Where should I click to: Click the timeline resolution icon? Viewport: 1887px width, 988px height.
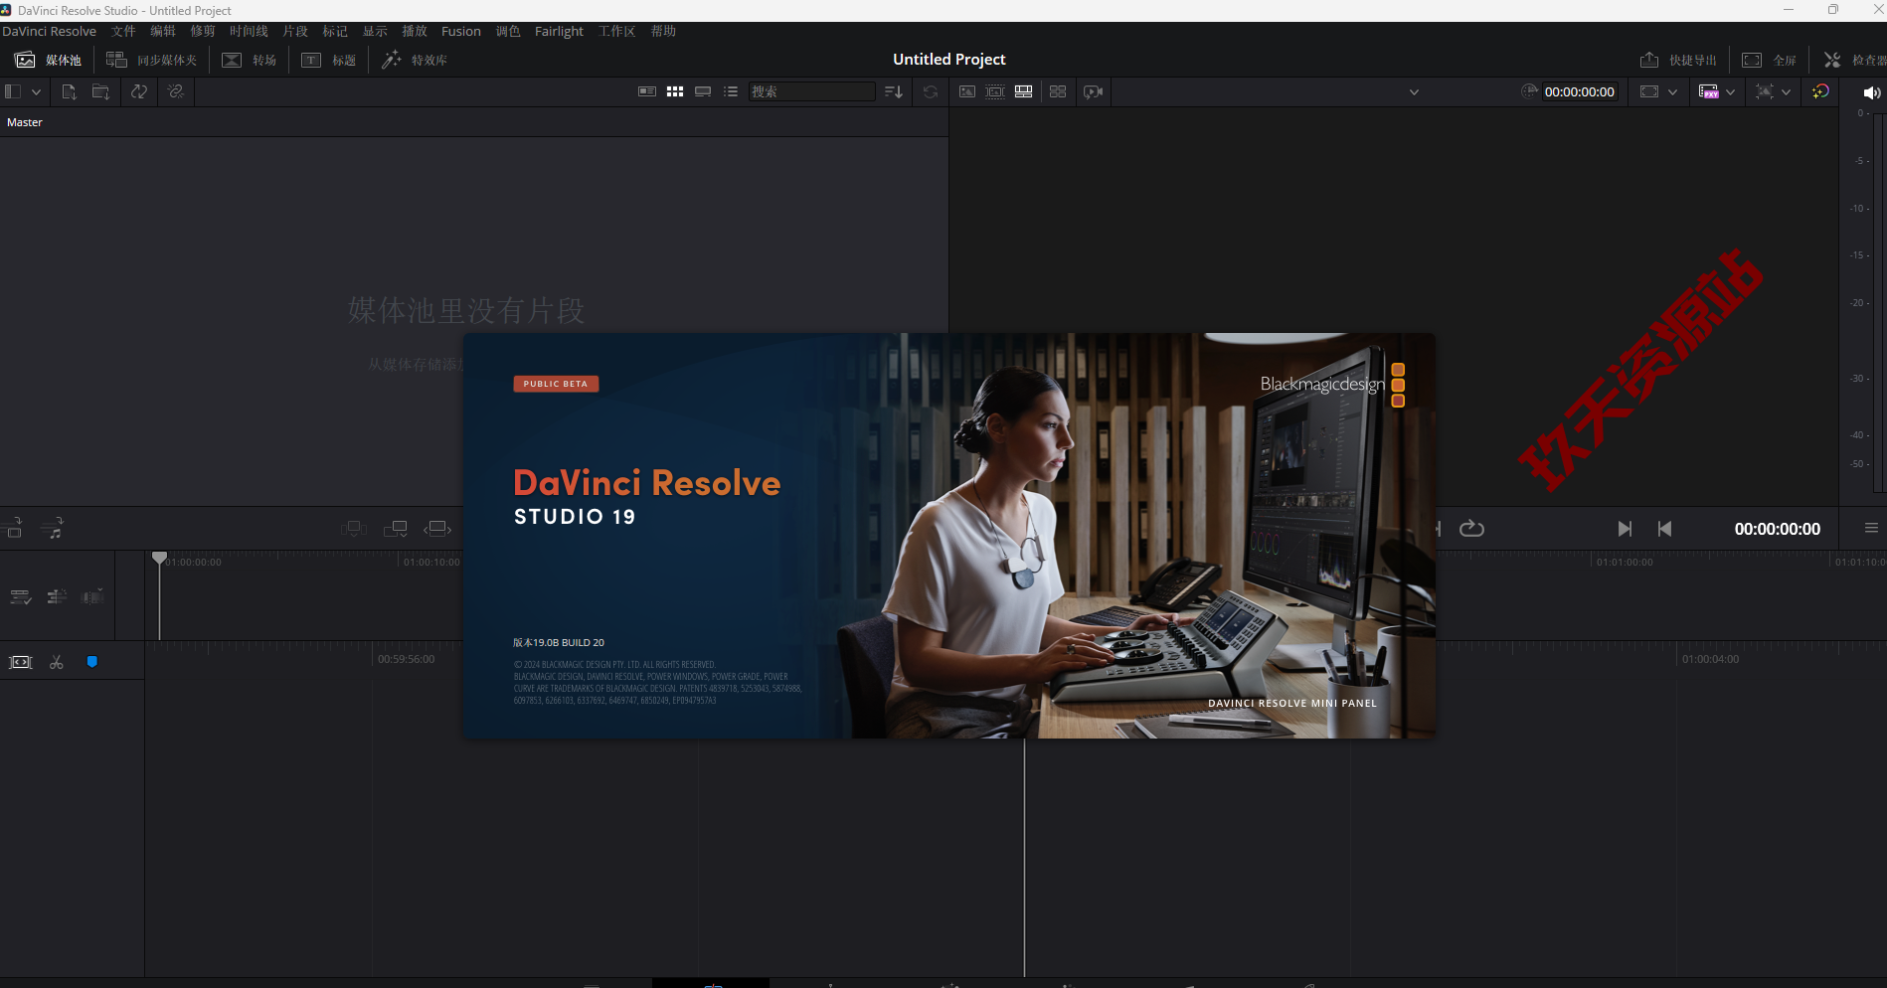[x=1649, y=91]
